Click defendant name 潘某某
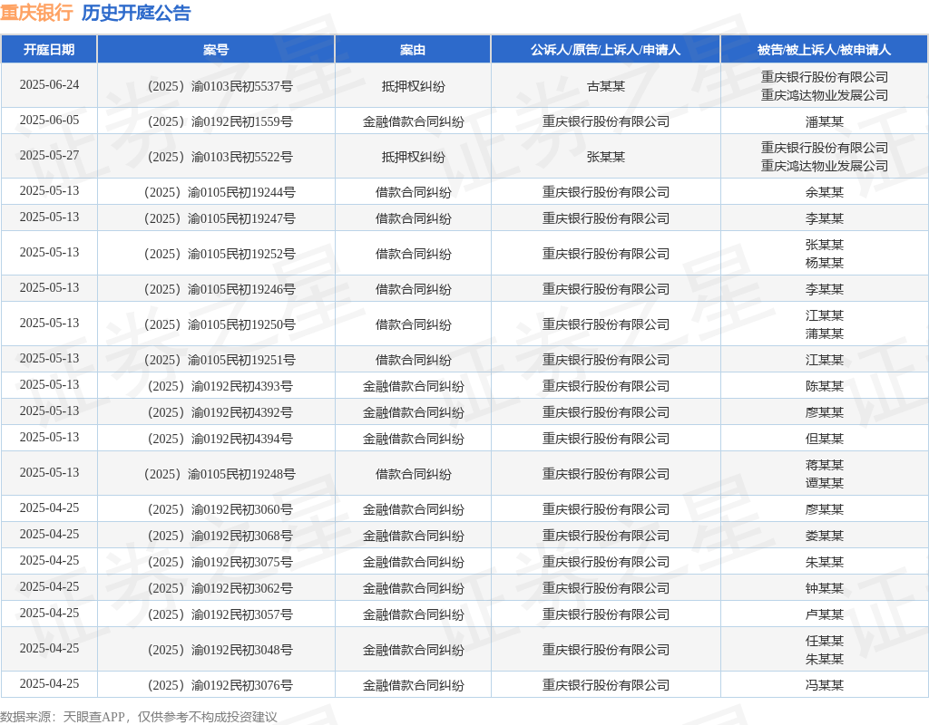The height and width of the screenshot is (725, 929). (x=824, y=122)
